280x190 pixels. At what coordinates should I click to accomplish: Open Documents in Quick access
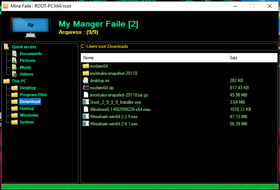(x=31, y=54)
